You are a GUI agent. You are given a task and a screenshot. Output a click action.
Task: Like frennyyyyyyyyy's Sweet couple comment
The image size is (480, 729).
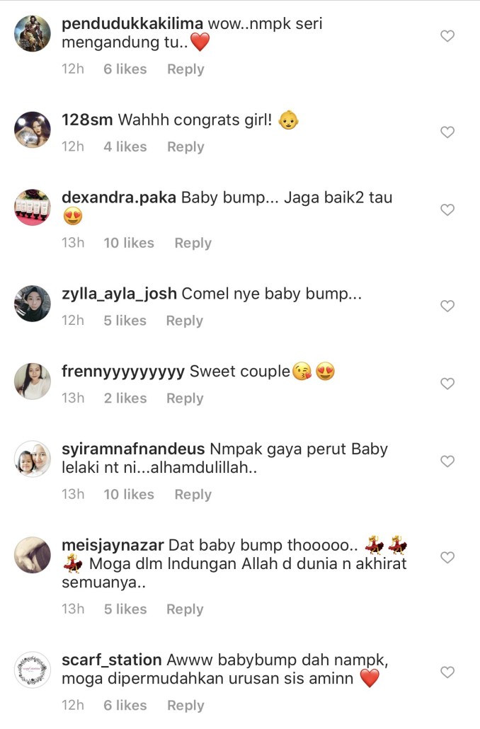click(x=447, y=384)
